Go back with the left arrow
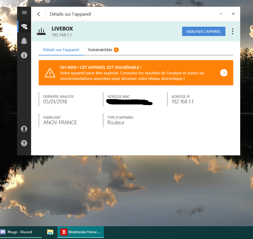The width and height of the screenshot is (253, 239). click(x=39, y=14)
